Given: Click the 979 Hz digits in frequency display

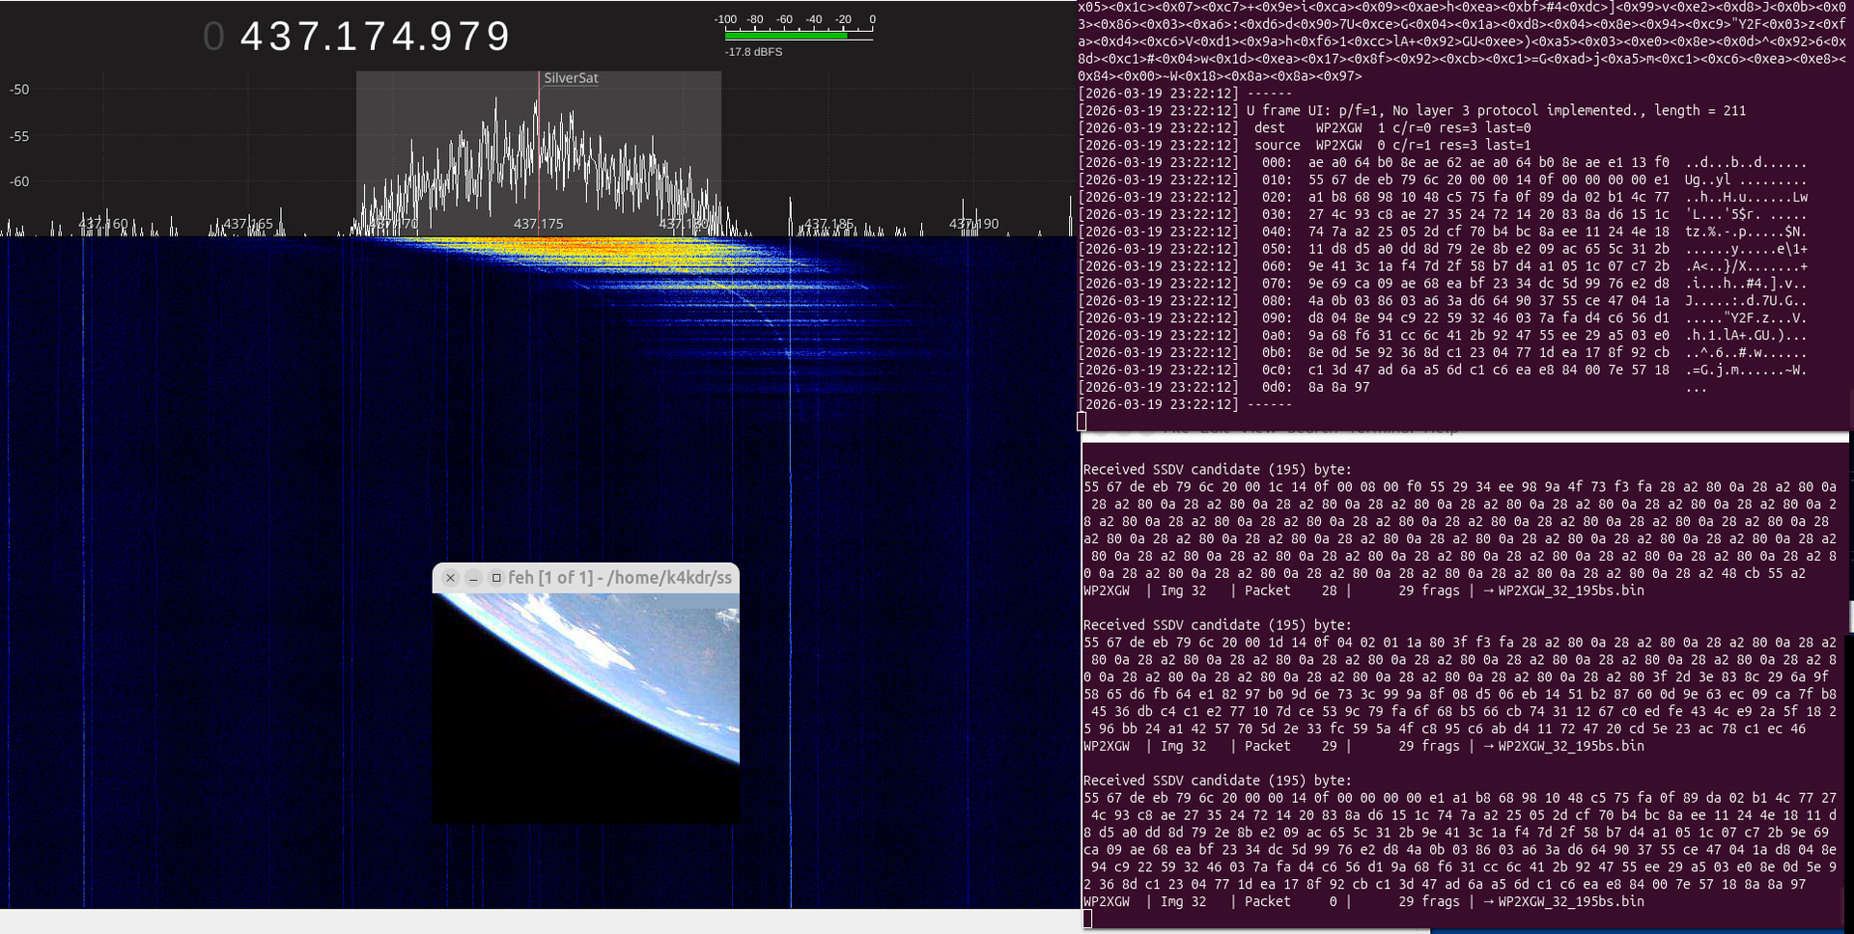Looking at the screenshot, I should [471, 37].
